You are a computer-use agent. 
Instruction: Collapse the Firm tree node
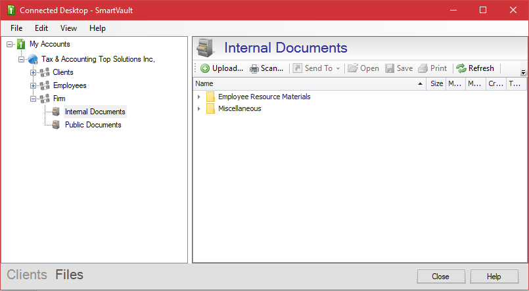[x=33, y=99]
